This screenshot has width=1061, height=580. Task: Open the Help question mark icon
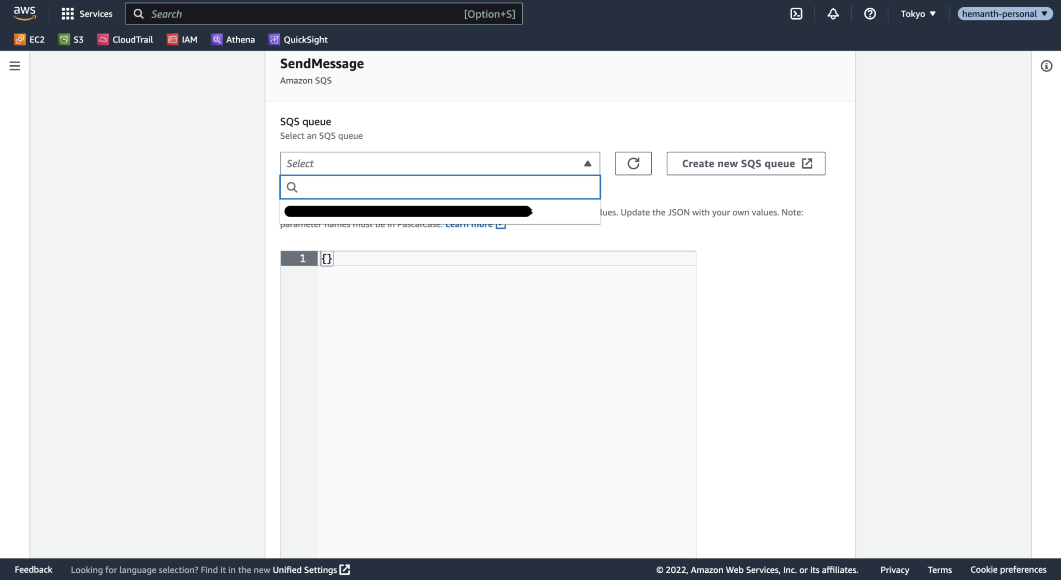click(870, 13)
